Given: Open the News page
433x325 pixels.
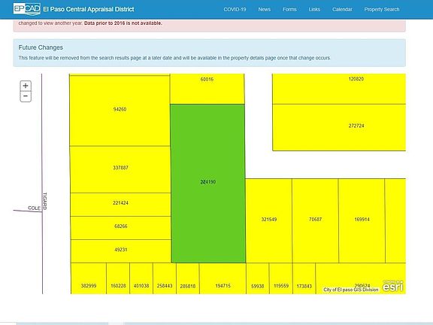Looking at the screenshot, I should (265, 9).
